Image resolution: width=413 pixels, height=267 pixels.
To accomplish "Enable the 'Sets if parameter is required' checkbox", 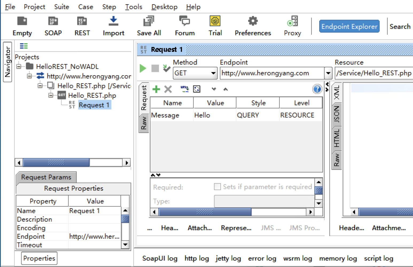I will 217,187.
